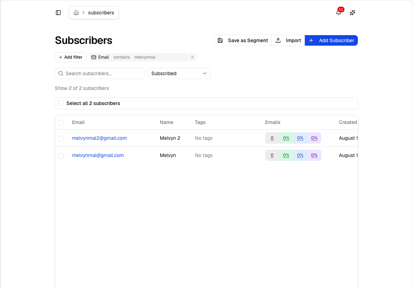Click 'No tags' in melvynmal@gmail.com row
This screenshot has width=413, height=288.
click(204, 155)
